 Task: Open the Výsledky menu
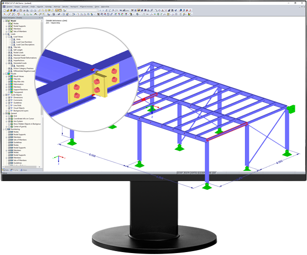tap(48, 7)
